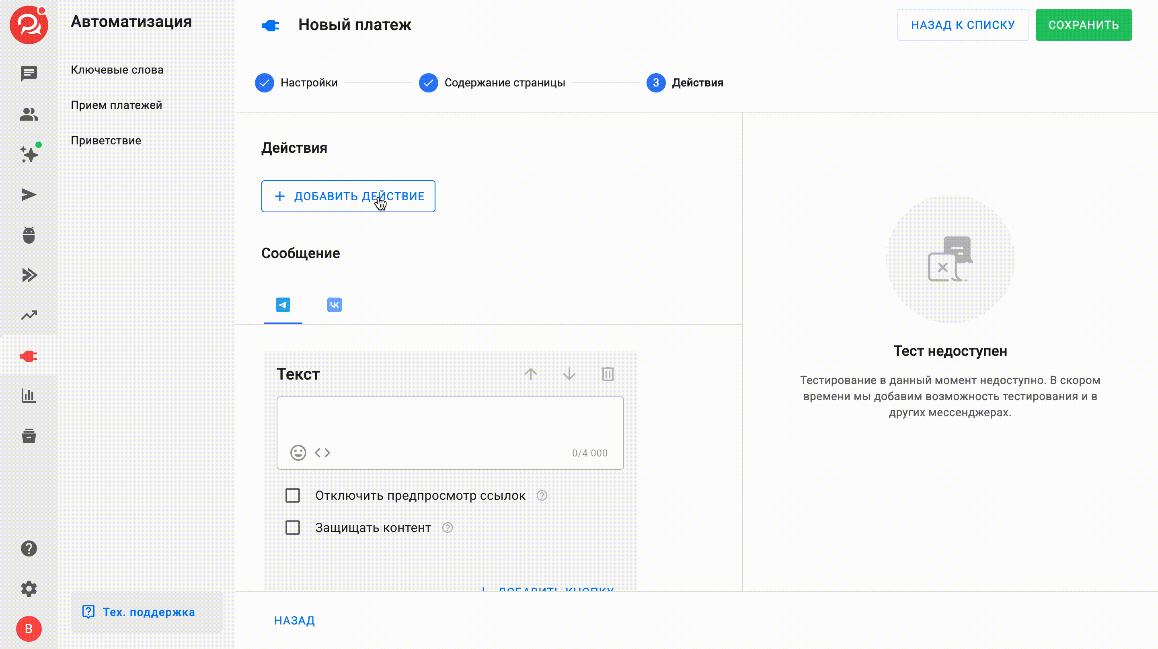The width and height of the screenshot is (1158, 649).
Task: Delete the Text block with trash icon
Action: click(608, 374)
